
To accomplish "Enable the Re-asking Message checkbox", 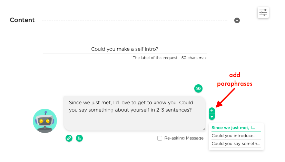I will (160, 138).
